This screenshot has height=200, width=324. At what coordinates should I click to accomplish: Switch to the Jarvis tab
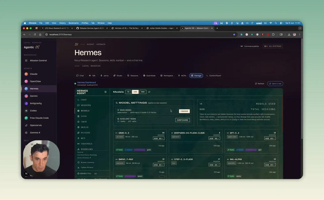[104, 76]
